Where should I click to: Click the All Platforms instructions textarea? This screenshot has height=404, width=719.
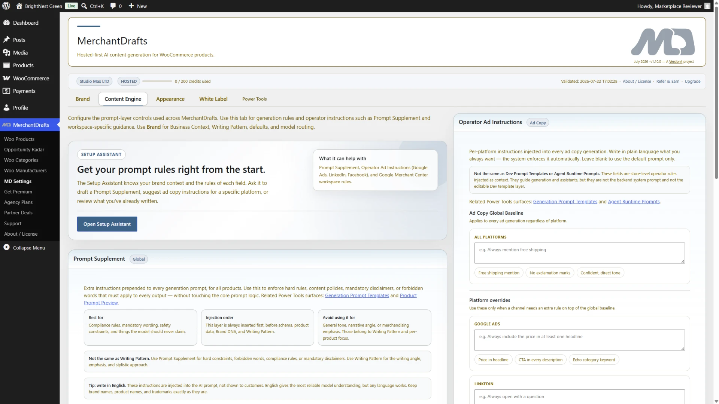click(x=579, y=253)
